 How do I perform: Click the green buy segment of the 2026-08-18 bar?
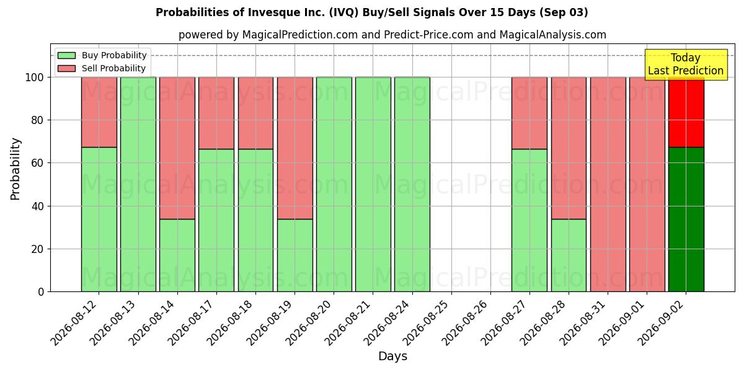click(x=255, y=220)
